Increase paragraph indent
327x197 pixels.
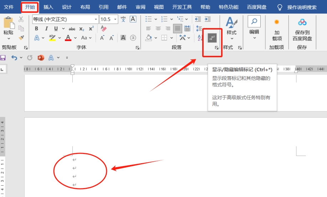(x=208, y=19)
